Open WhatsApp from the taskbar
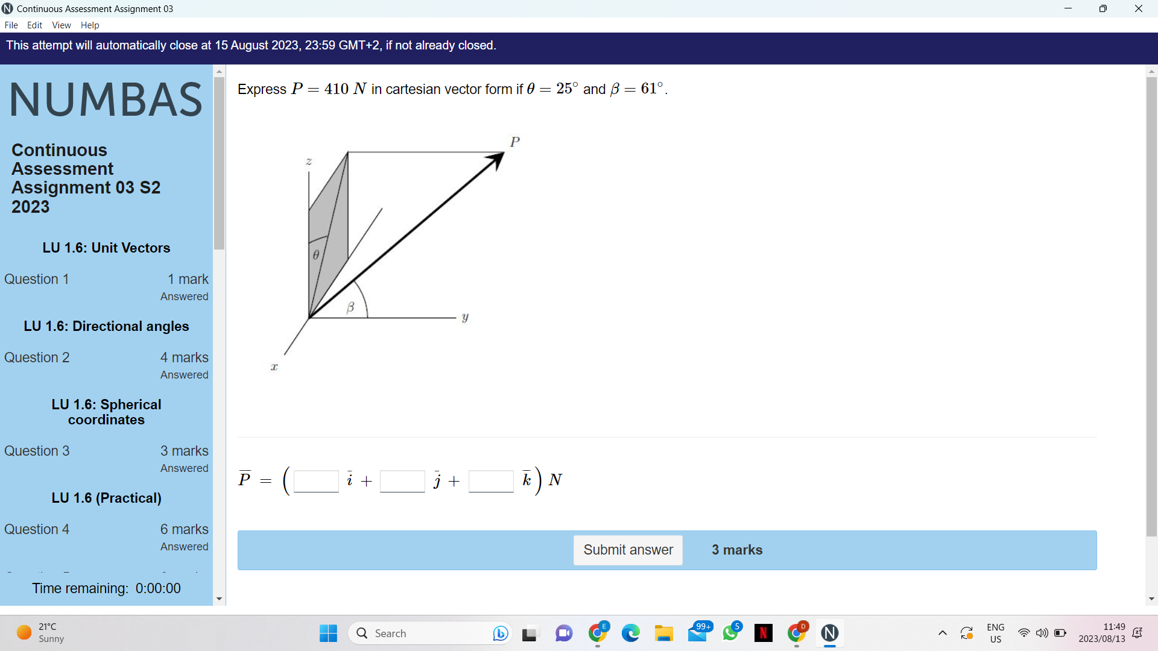1158x651 pixels. click(730, 633)
